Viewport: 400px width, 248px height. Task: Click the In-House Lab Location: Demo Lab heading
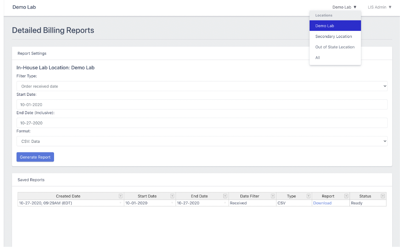click(x=55, y=68)
